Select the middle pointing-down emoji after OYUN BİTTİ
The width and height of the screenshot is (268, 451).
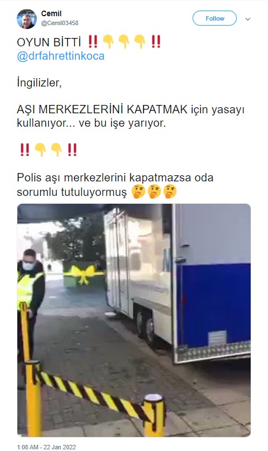click(124, 42)
